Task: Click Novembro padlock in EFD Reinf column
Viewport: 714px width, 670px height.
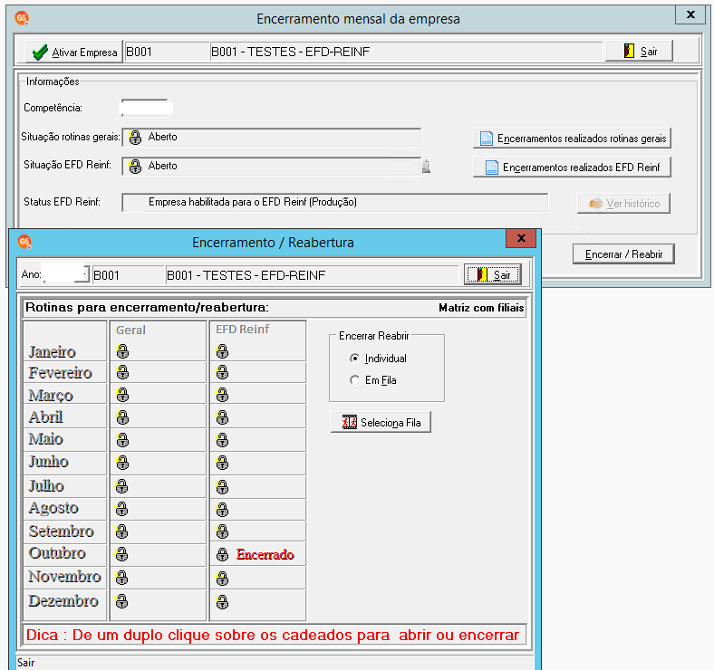Action: (x=222, y=579)
